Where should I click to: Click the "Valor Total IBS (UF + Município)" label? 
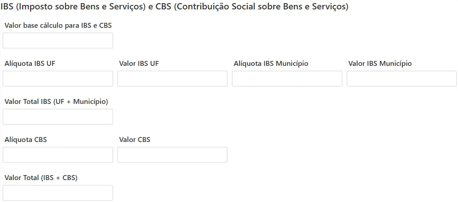click(56, 102)
